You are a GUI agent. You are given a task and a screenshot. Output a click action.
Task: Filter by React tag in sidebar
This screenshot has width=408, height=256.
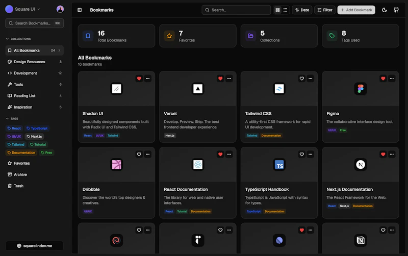click(14, 129)
